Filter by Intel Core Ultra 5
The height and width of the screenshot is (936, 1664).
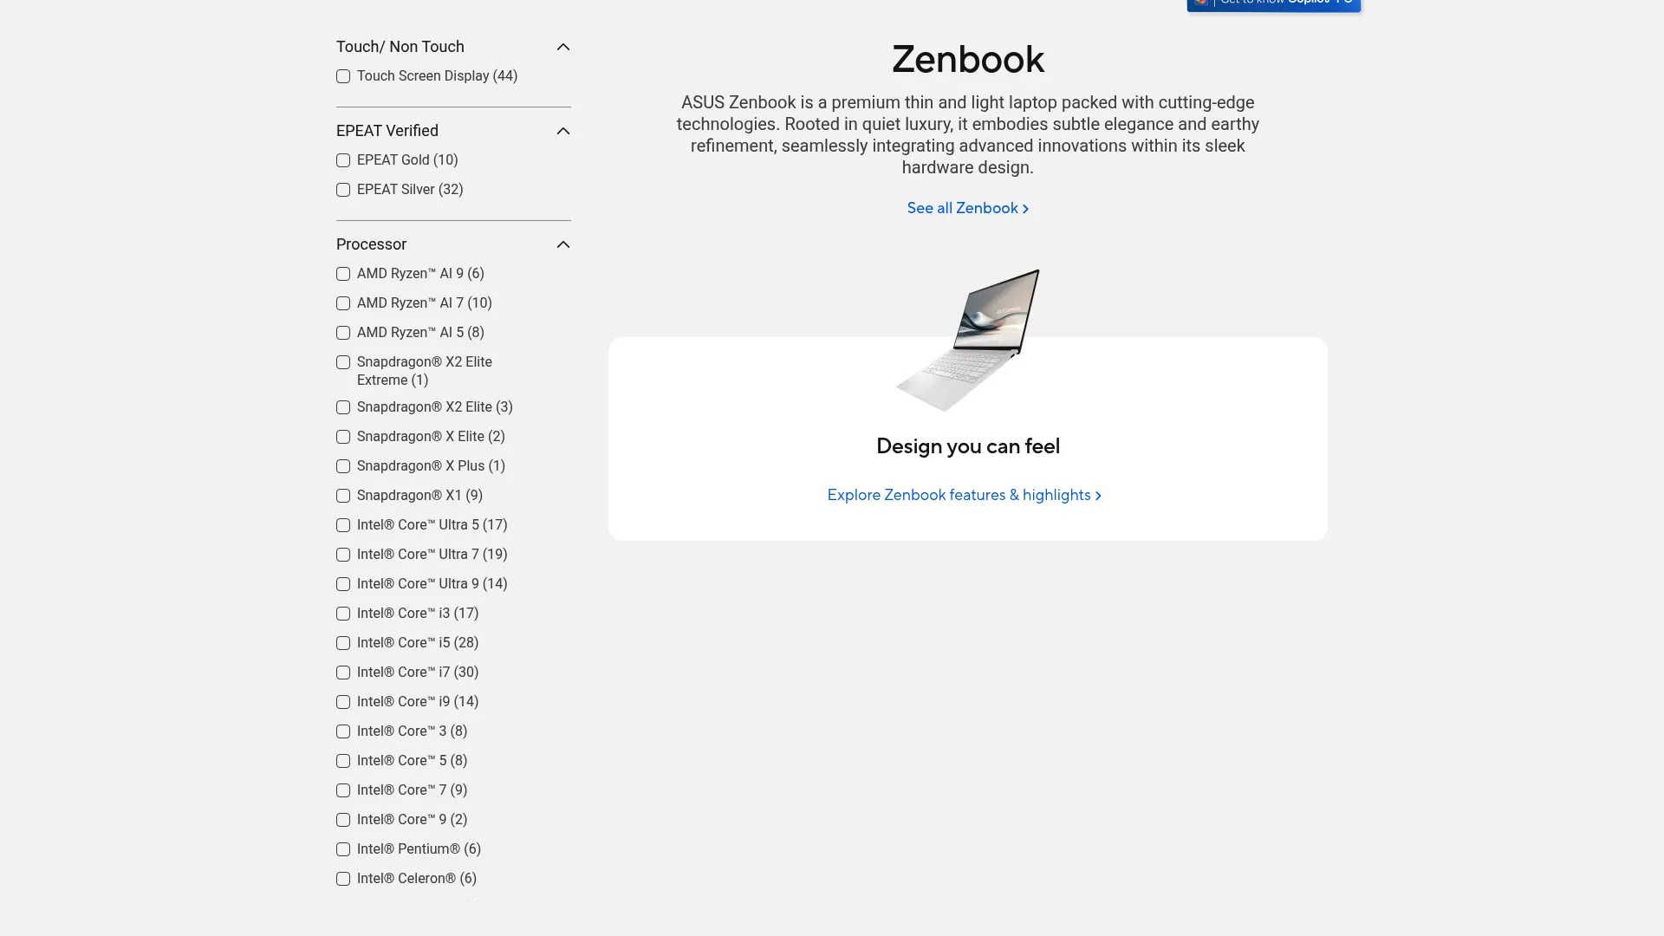343,525
